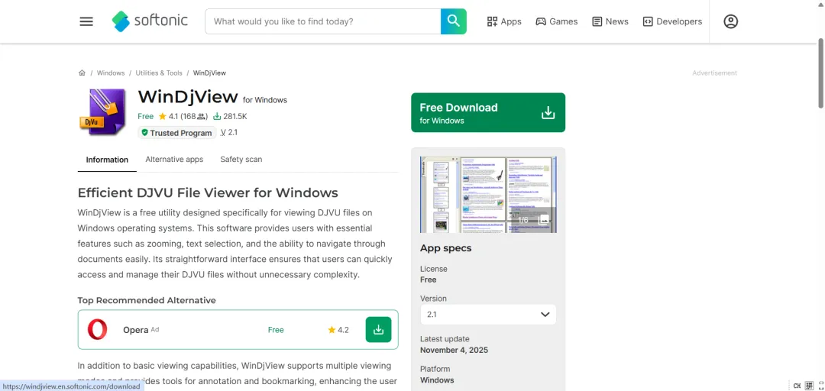The image size is (825, 391).
Task: Click the Opera 4.2 rating
Action: [x=338, y=330]
